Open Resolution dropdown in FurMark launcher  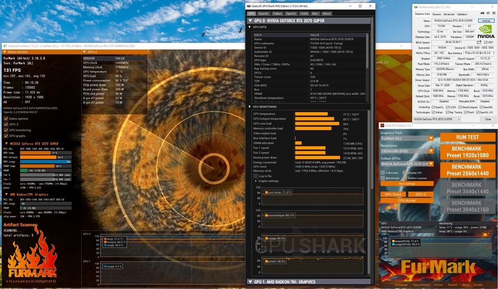point(431,151)
